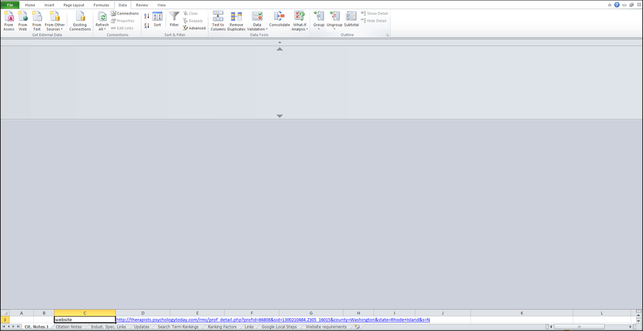Open Existing Connections
The image size is (643, 331).
(x=80, y=21)
